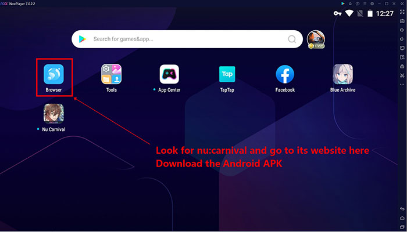407x232 pixels.
Task: Collapse the right sidebar with double arrow
Action: 402,3
